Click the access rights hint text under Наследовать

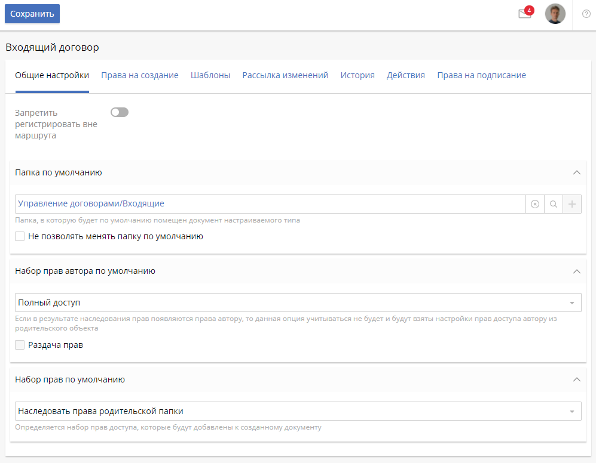[x=168, y=427]
